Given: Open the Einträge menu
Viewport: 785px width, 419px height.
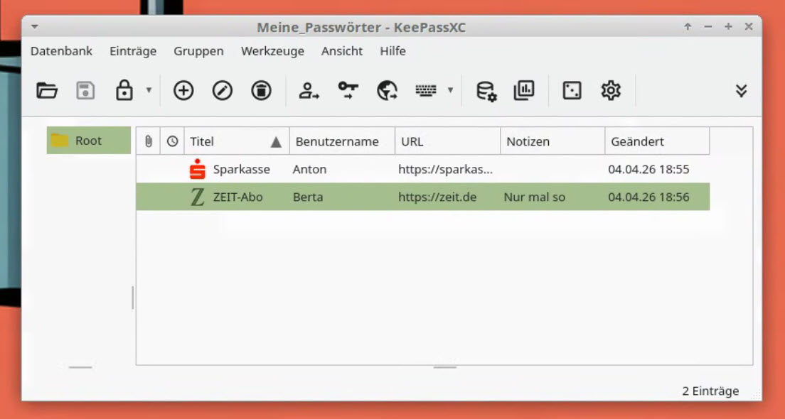Looking at the screenshot, I should click(133, 51).
